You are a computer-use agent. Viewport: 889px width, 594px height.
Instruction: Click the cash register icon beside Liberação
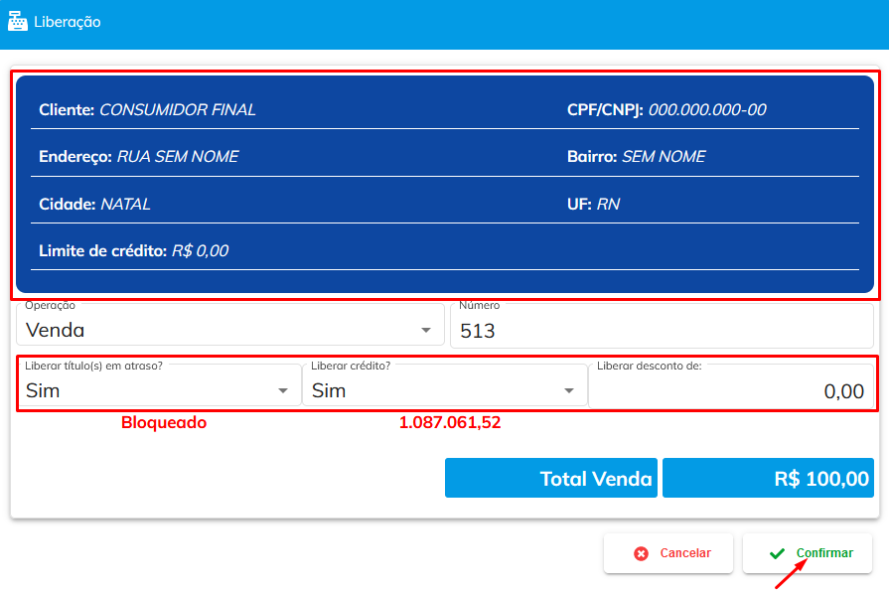(x=18, y=22)
